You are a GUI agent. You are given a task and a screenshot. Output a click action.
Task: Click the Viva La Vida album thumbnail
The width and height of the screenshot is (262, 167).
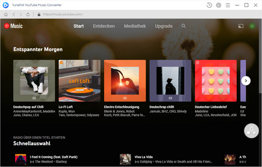pyautogui.click(x=125, y=159)
